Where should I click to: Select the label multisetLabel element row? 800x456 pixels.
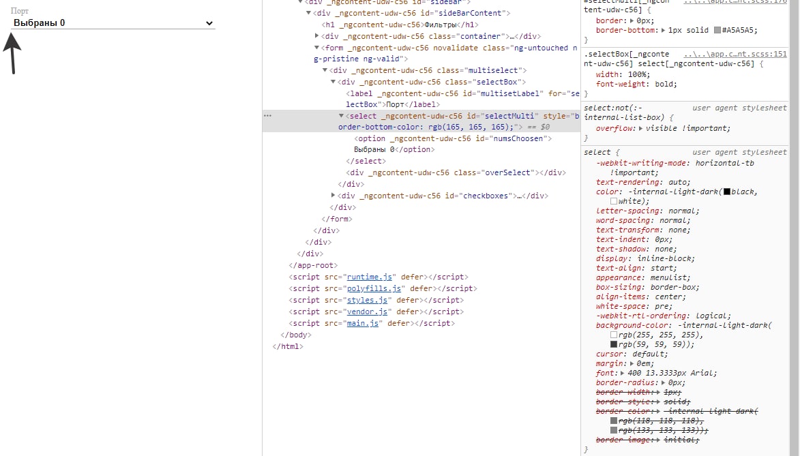point(462,99)
